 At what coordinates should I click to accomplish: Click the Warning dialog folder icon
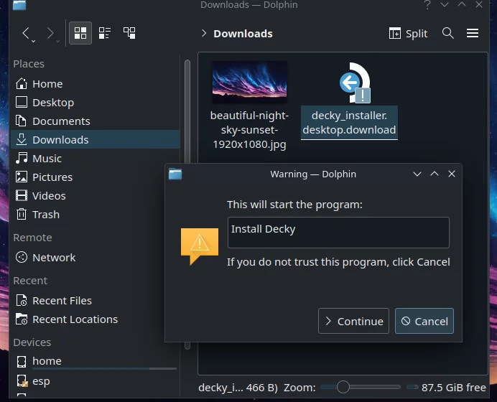point(175,174)
